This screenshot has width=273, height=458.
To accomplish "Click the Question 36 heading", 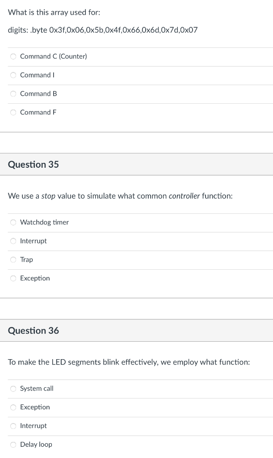I will [34, 331].
